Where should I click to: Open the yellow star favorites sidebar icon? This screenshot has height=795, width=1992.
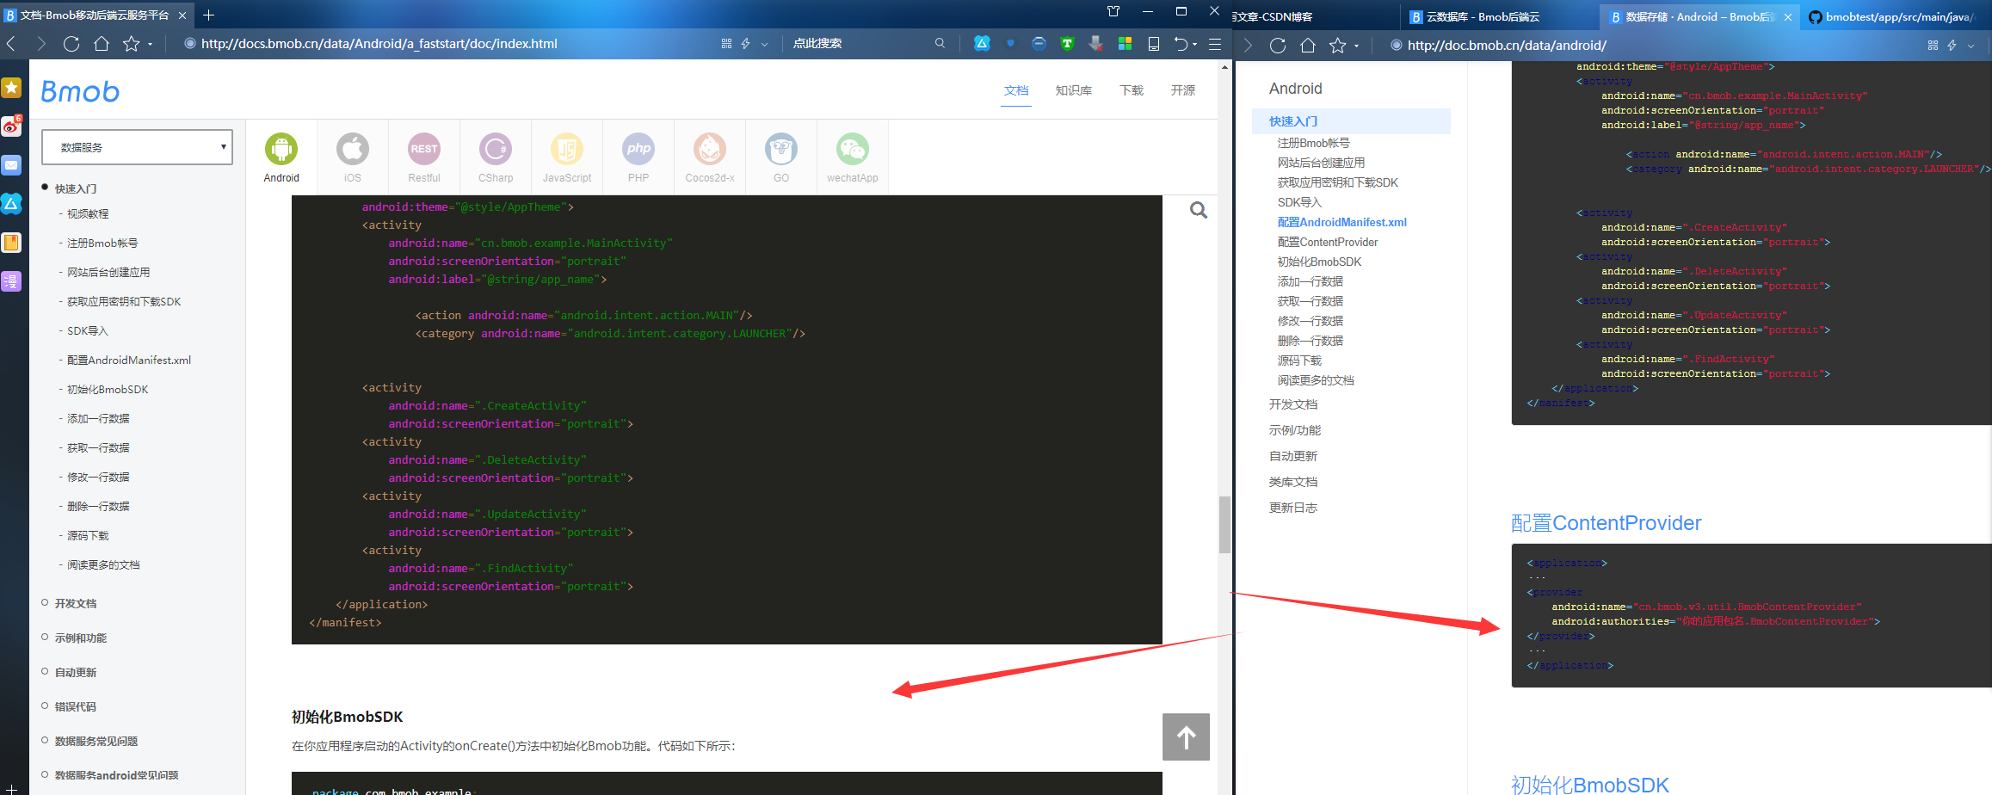11,87
